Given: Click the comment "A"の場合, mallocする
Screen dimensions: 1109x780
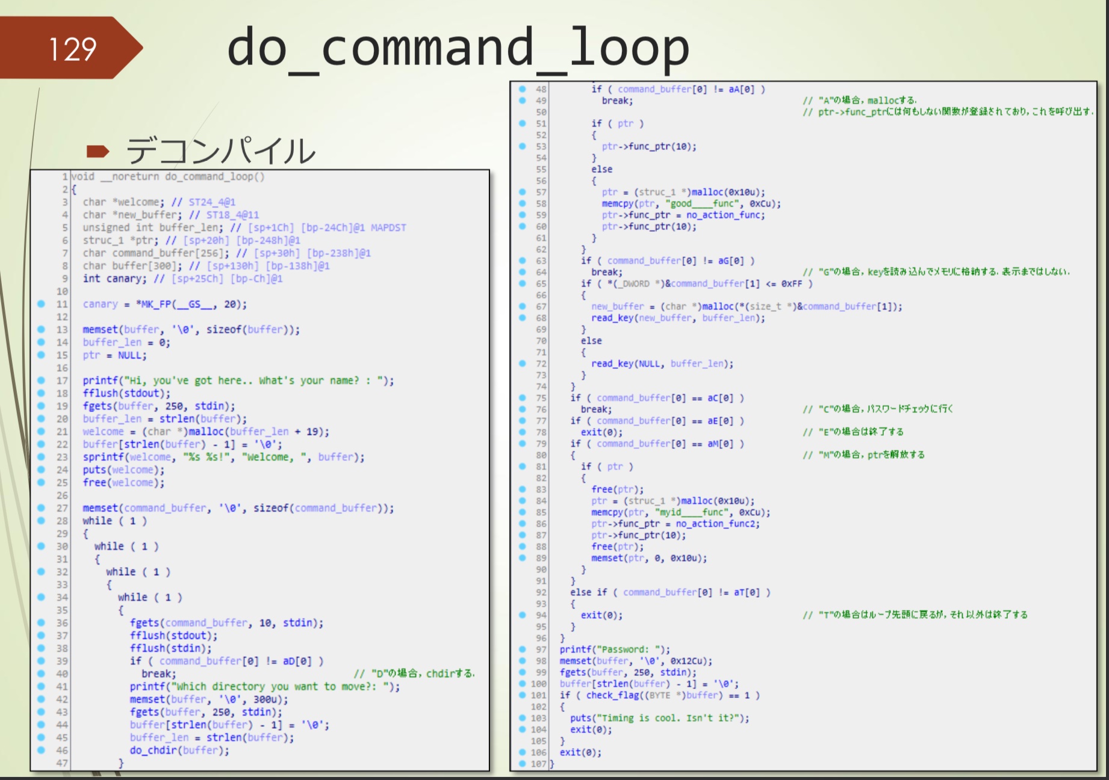Looking at the screenshot, I should coord(860,101).
